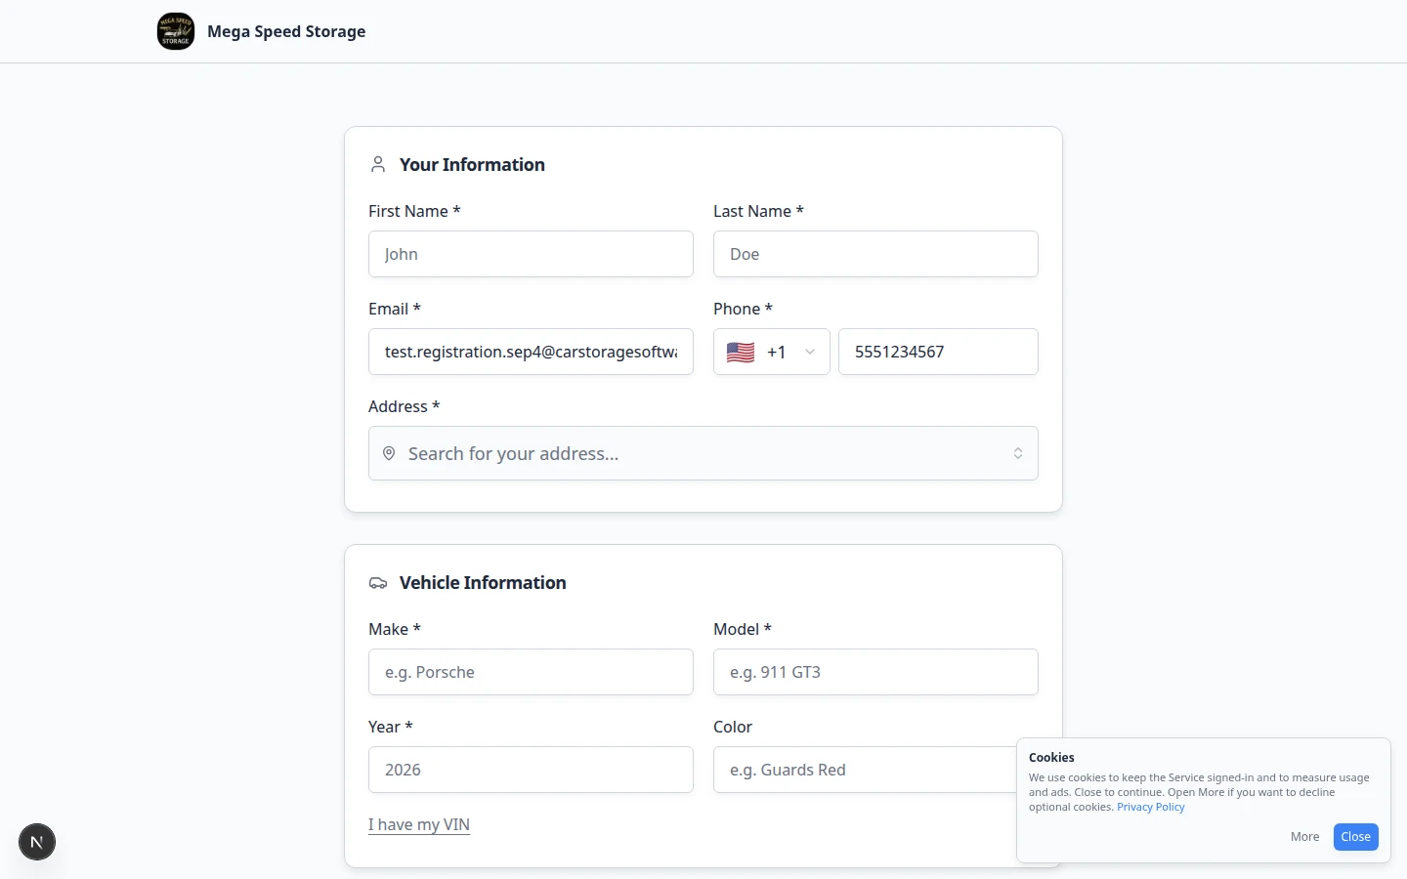Screen dimensions: 1407x879
Task: Click the map pin icon in Address field
Action: [389, 453]
